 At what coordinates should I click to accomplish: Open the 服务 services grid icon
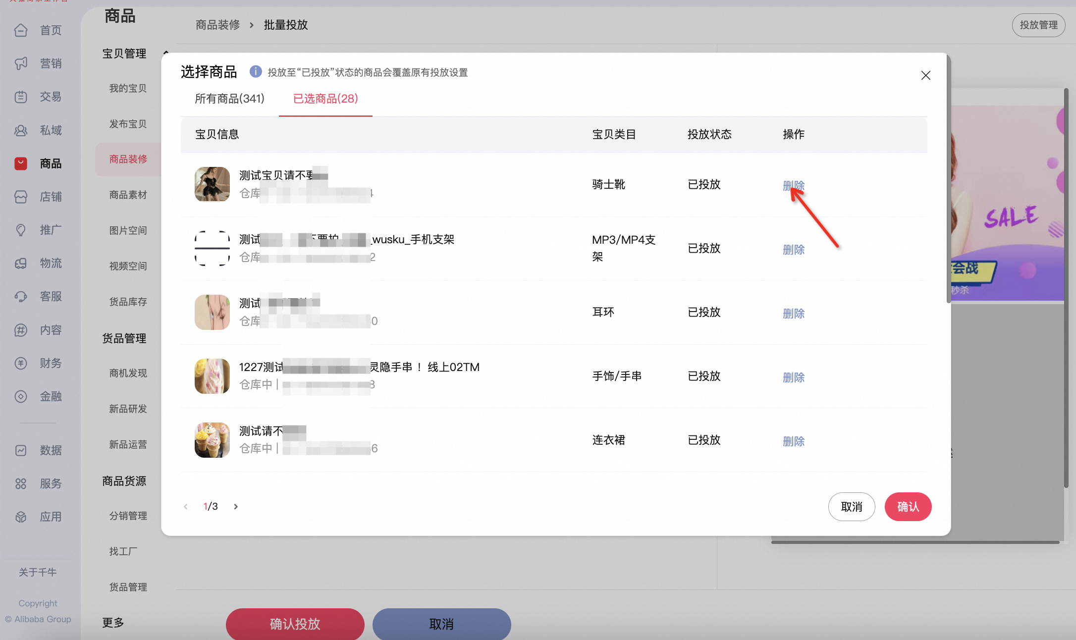pyautogui.click(x=21, y=483)
